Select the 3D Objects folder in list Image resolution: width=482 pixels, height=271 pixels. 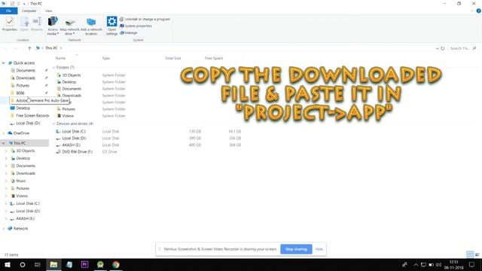click(72, 75)
